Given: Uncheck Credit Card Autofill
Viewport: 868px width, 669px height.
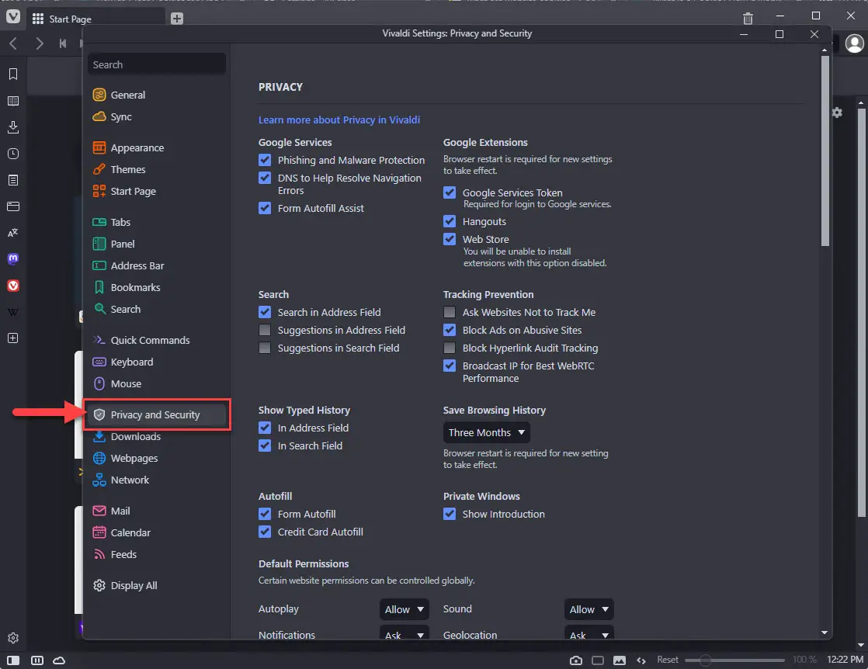Looking at the screenshot, I should (x=265, y=532).
